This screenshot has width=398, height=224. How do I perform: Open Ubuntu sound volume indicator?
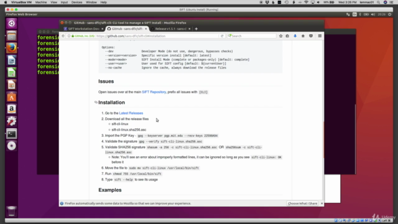pos(373,14)
